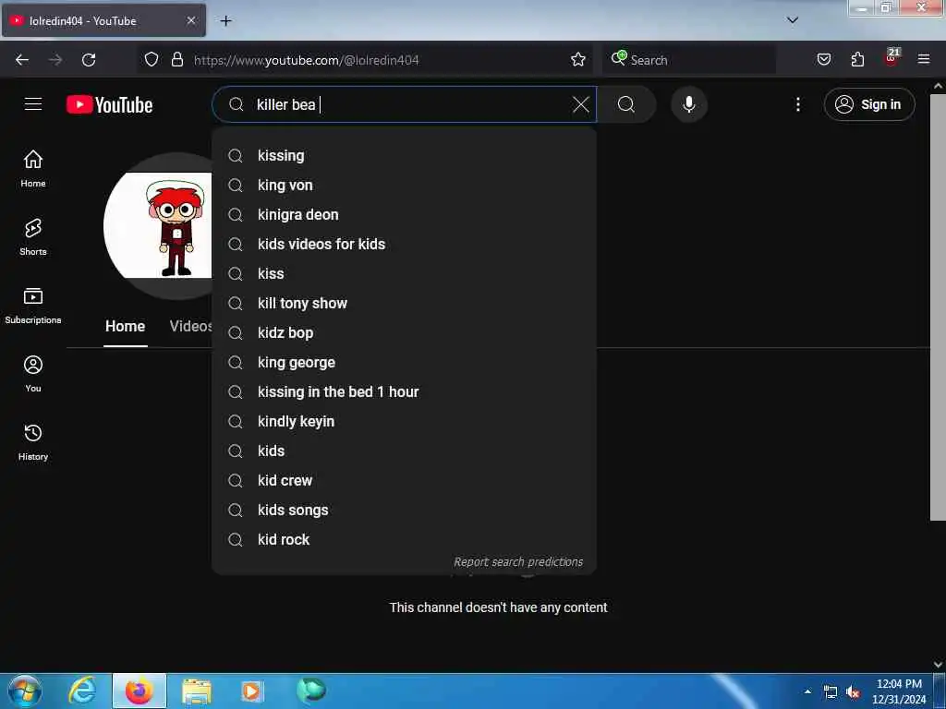This screenshot has width=946, height=709.
Task: Choose the 'kids songs' suggestion
Action: click(x=405, y=510)
